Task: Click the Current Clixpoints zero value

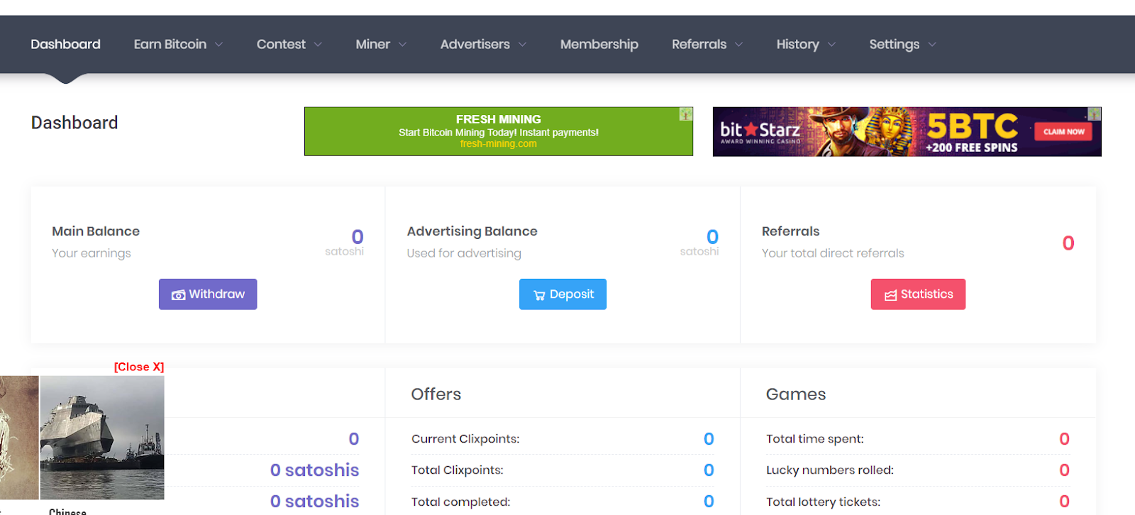Action: 709,439
